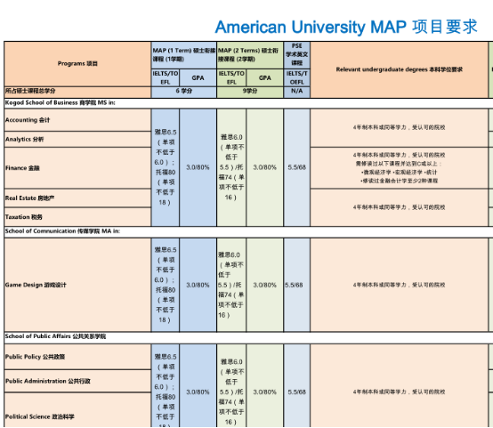The image size is (493, 428).
Task: Select the Real Estate 房地产 program cell
Action: [77, 198]
